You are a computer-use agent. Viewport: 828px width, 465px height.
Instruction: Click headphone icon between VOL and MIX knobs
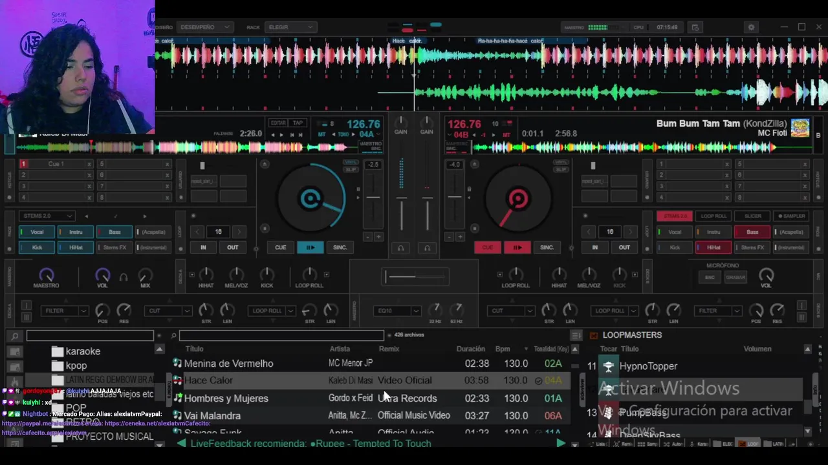click(x=124, y=278)
